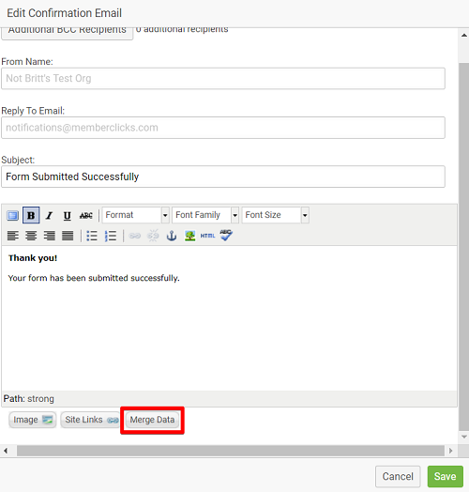
Task: Open the Font Family dropdown
Action: coord(205,215)
